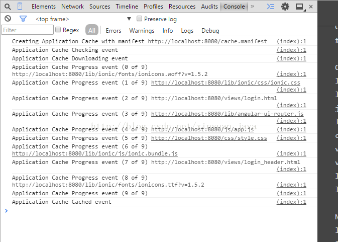
Task: Switch to the Network tab
Action: point(72,7)
